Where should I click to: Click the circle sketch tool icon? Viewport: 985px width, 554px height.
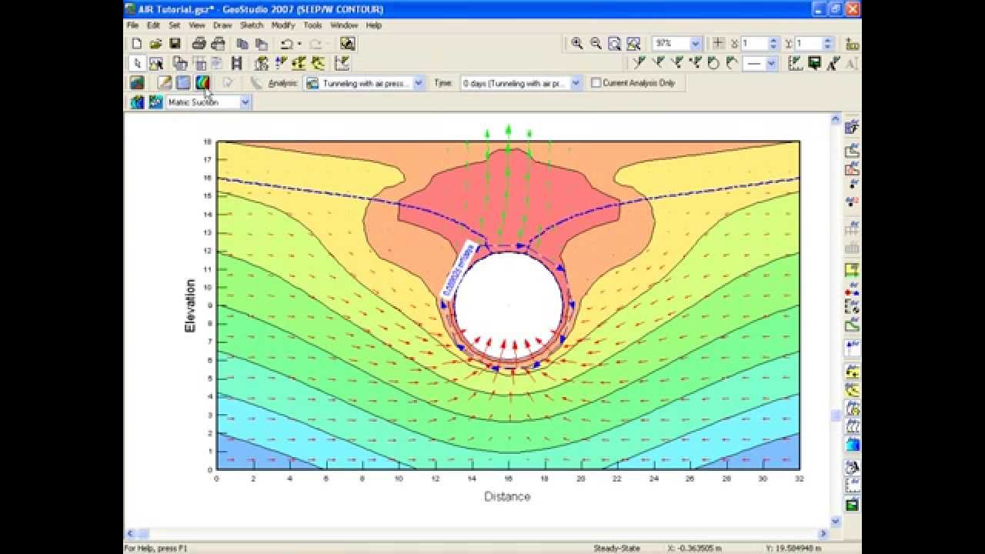[x=713, y=63]
